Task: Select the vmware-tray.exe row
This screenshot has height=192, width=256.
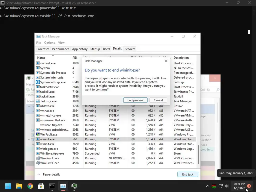Action: click(115, 125)
